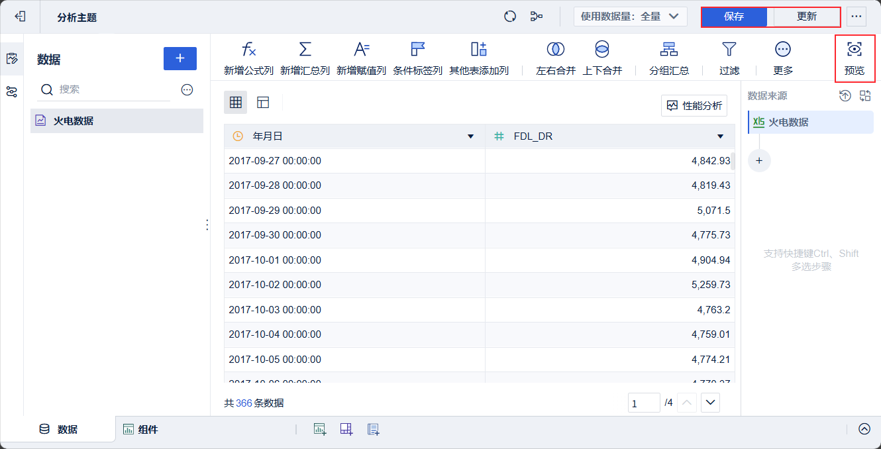
Task: Click the history restore icon beside 数据来源
Action: click(845, 96)
